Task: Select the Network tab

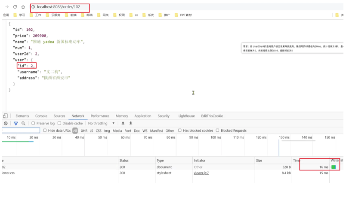Action: coord(78,116)
